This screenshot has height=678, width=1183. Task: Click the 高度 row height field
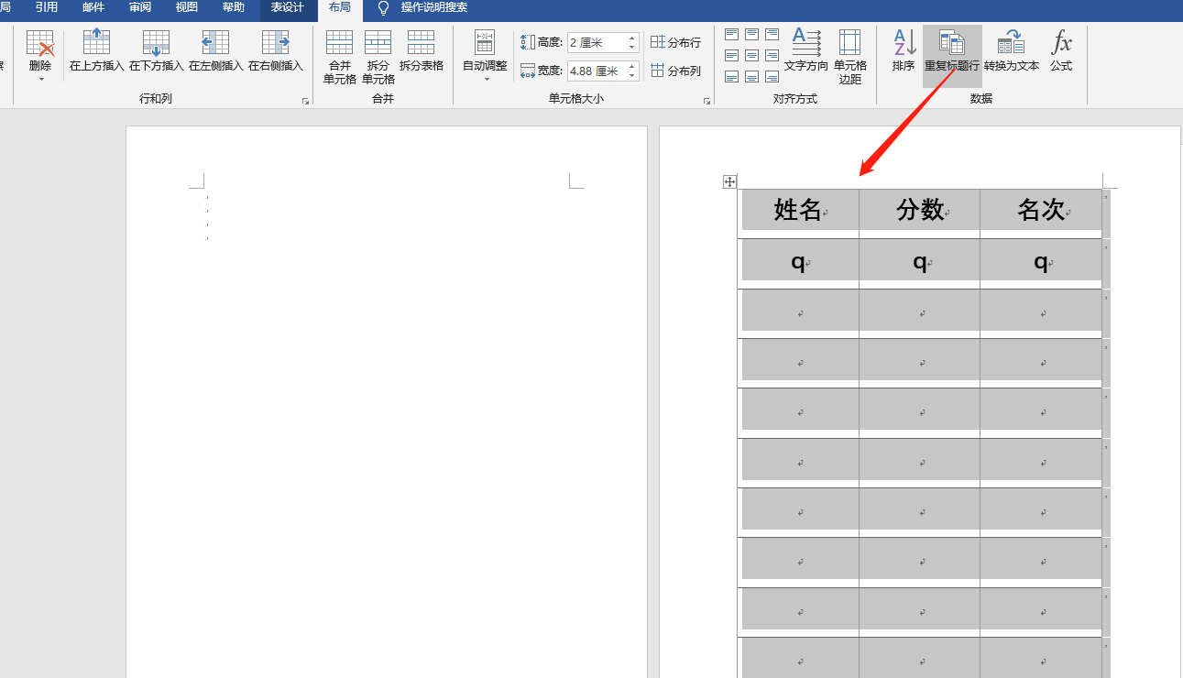click(596, 43)
